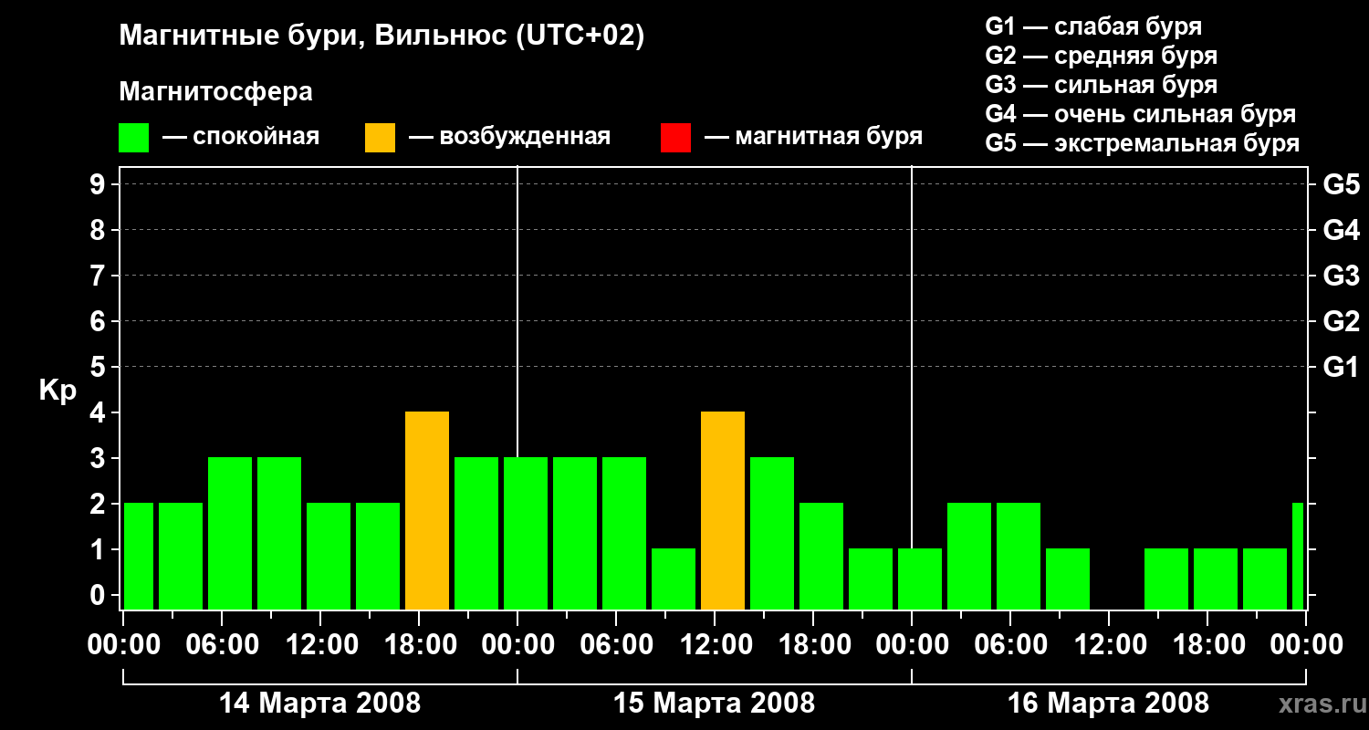Select the chart title 'Магнитные бури, Вильнюс (UTC+02)'
Image resolution: width=1369 pixels, height=730 pixels.
click(381, 37)
